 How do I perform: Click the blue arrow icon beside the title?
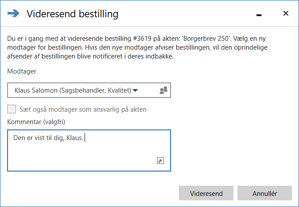(x=14, y=14)
